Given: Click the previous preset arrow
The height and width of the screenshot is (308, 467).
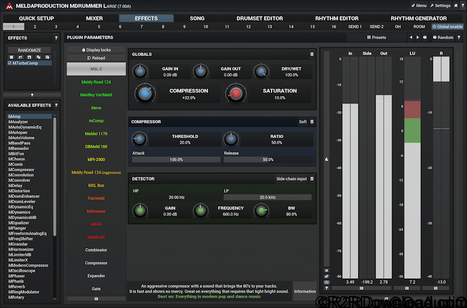Looking at the screenshot, I should pyautogui.click(x=410, y=38).
